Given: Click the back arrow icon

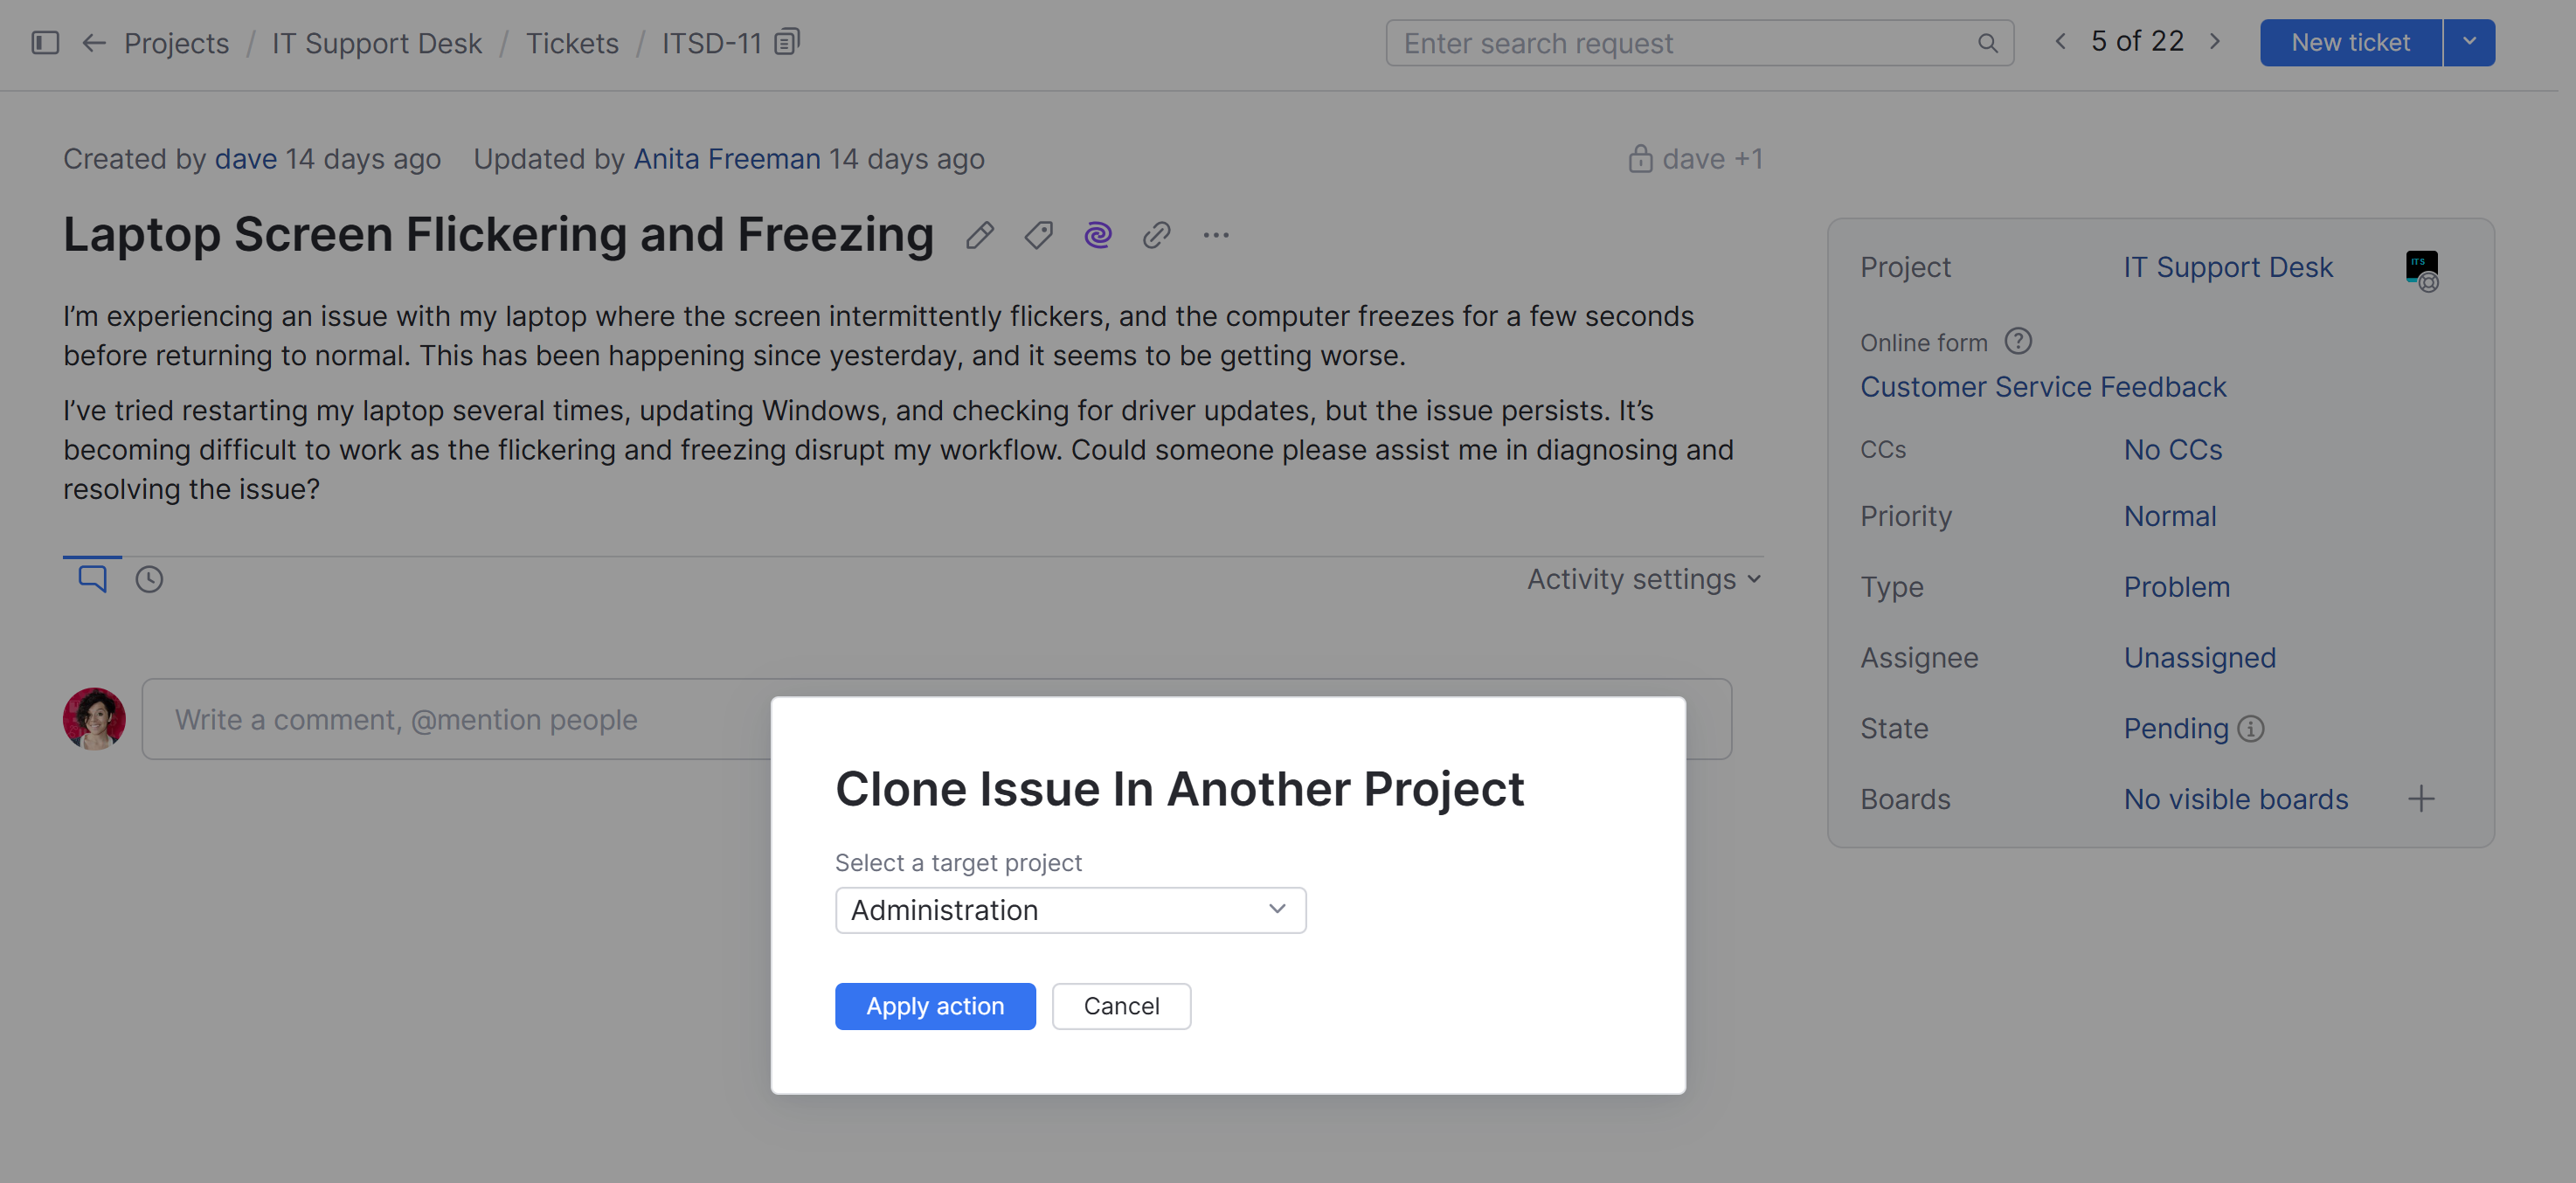Looking at the screenshot, I should 94,43.
